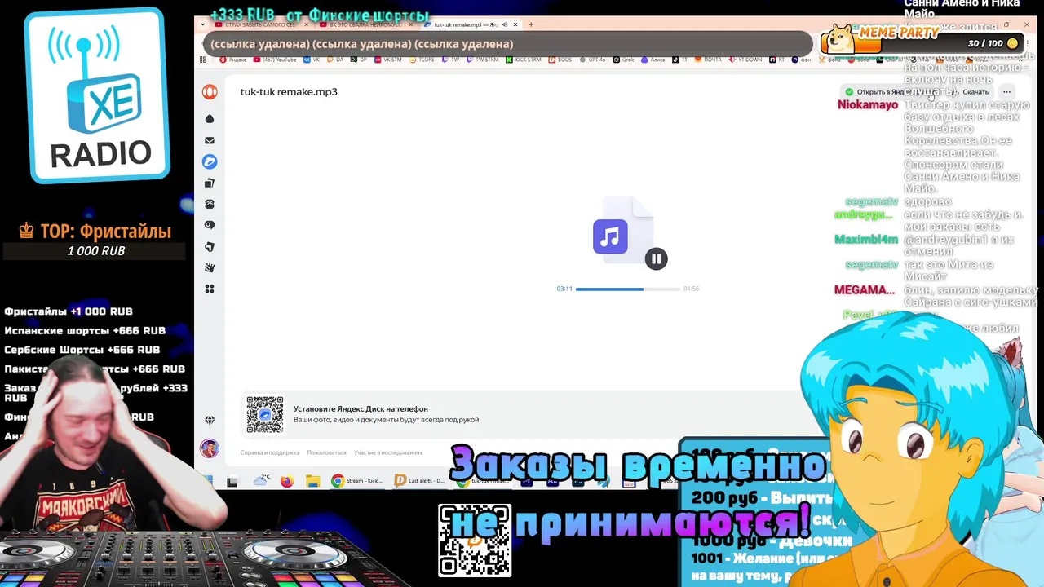This screenshot has width=1044, height=587.
Task: Click the dark droplet icon below Yandex logo
Action: point(210,119)
